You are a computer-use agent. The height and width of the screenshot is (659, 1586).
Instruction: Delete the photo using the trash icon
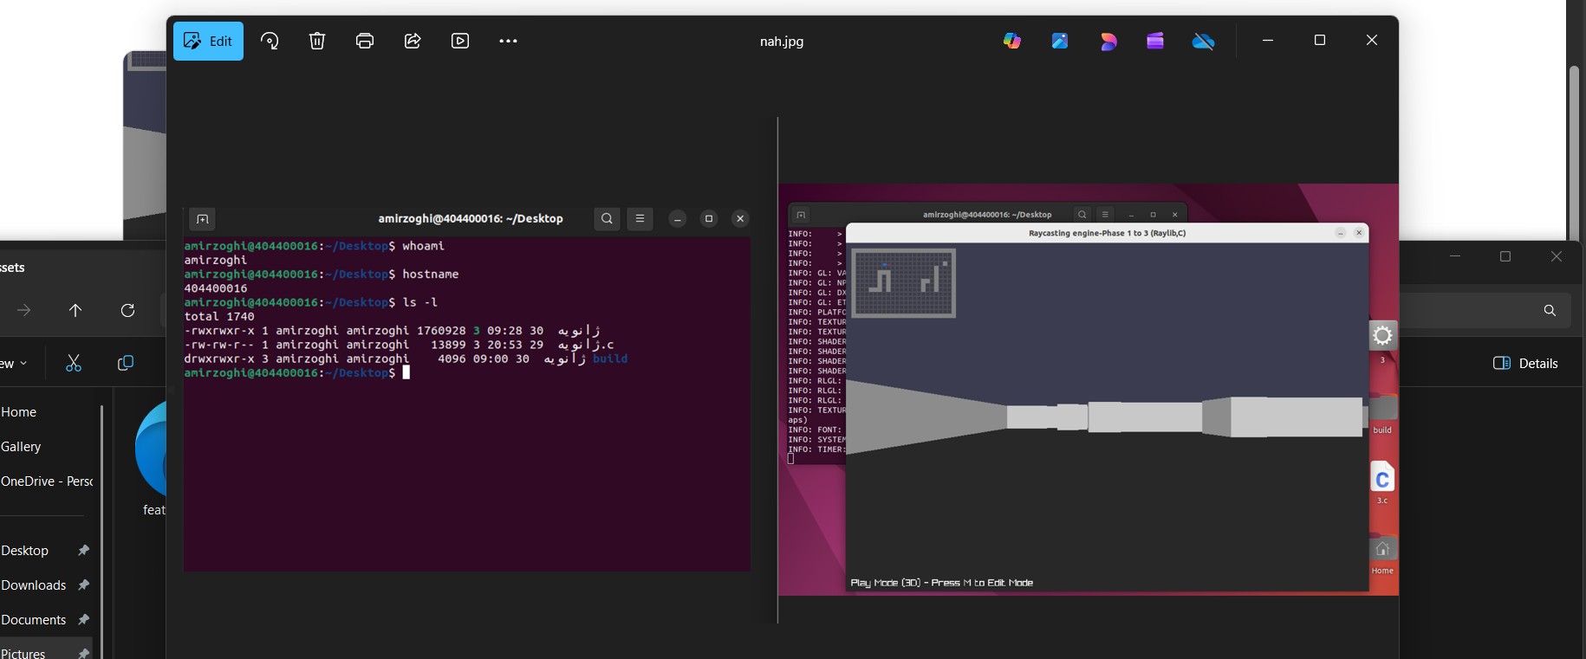(x=317, y=41)
